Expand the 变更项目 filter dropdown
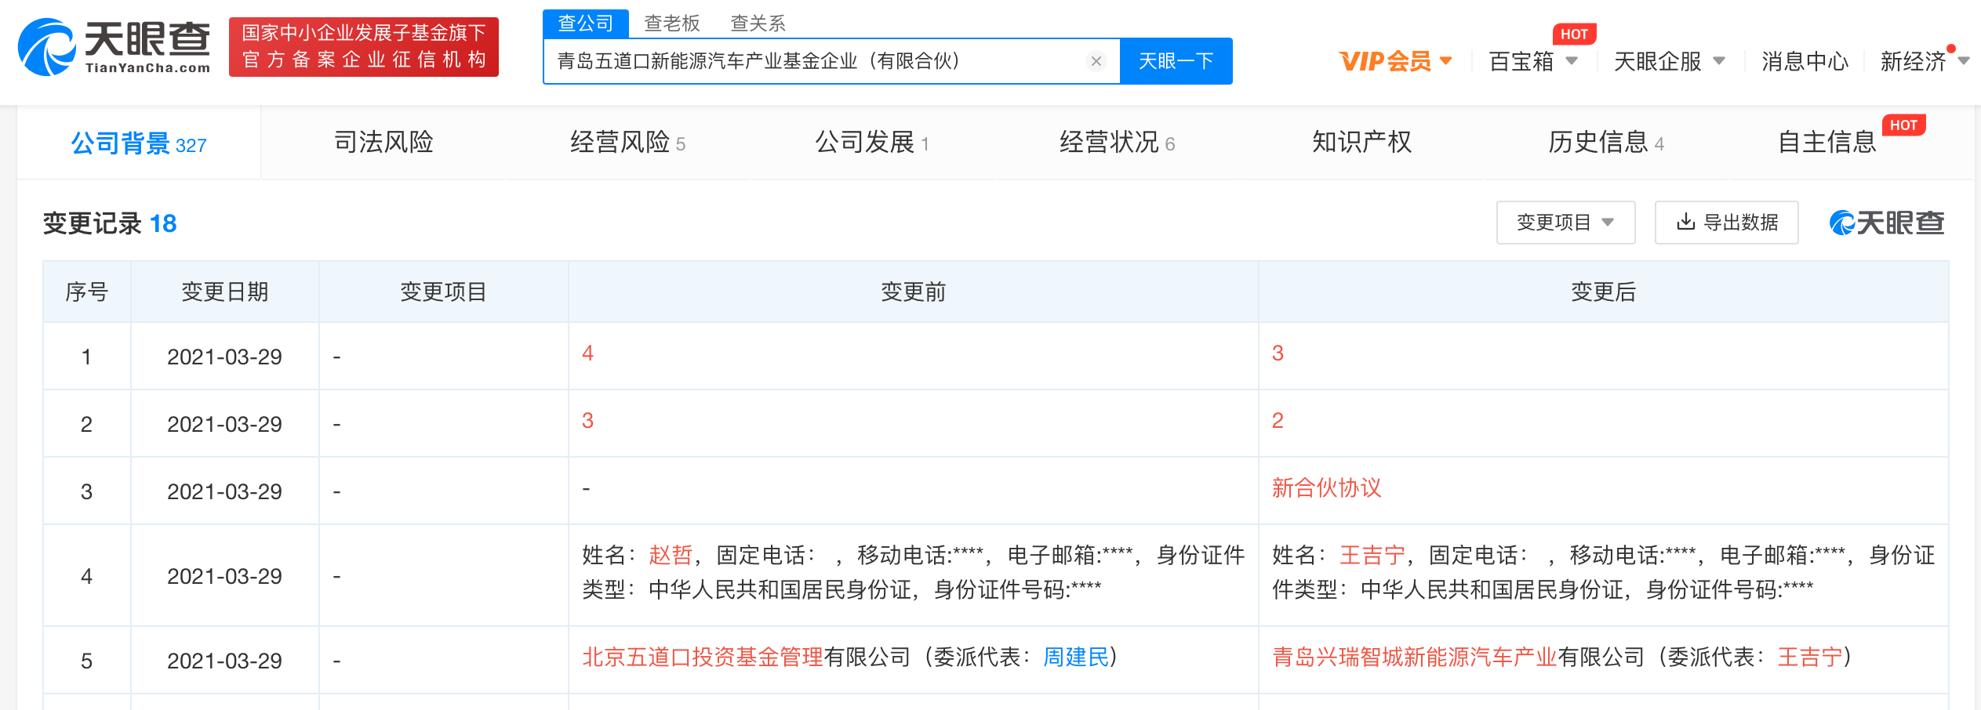The width and height of the screenshot is (1981, 710). pyautogui.click(x=1565, y=223)
